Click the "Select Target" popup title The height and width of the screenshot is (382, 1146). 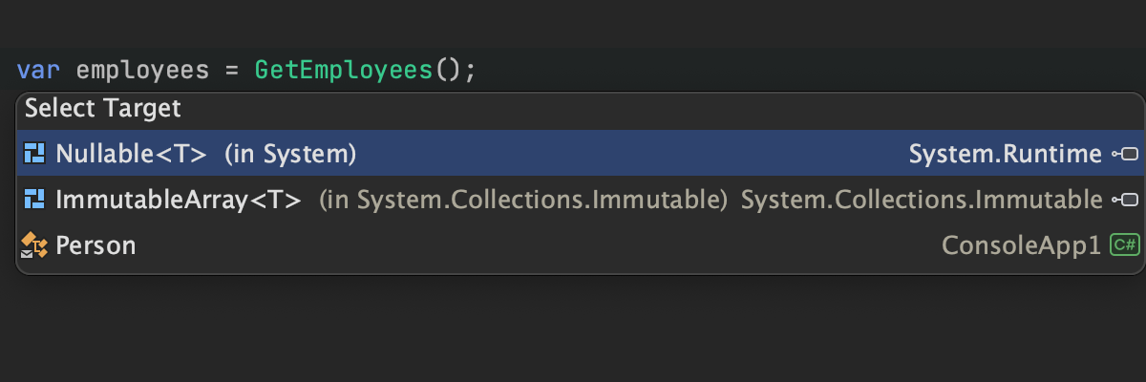point(102,109)
